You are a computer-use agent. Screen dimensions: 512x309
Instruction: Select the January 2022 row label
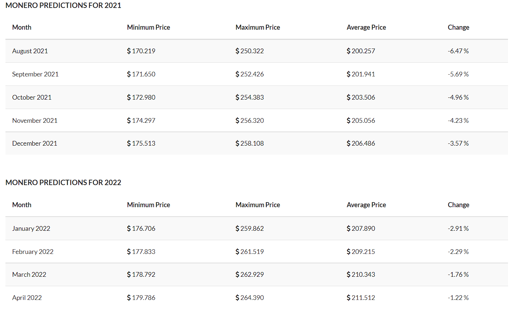[31, 229]
